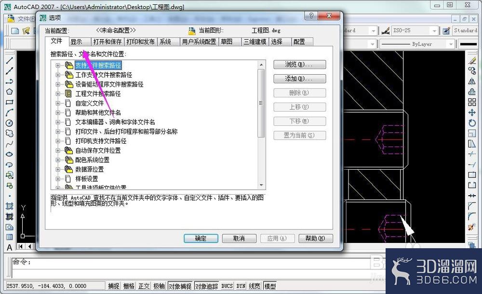The image size is (482, 294).
Task: Toggle 极轴 polar tracking in status bar
Action: click(x=159, y=286)
